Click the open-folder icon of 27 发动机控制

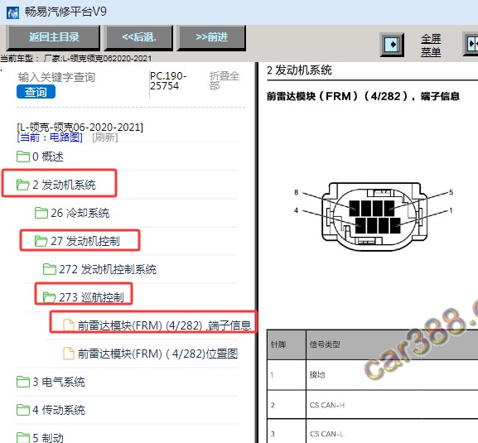click(41, 241)
